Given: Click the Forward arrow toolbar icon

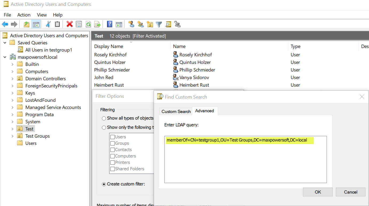Looking at the screenshot, I should [14, 24].
